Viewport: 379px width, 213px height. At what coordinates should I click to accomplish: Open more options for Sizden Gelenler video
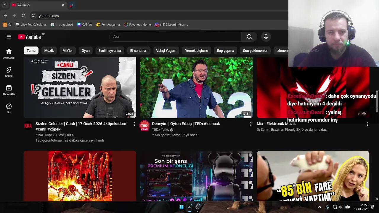[134, 124]
